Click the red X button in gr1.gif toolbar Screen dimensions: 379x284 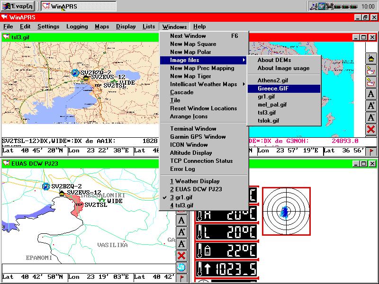tap(371, 129)
